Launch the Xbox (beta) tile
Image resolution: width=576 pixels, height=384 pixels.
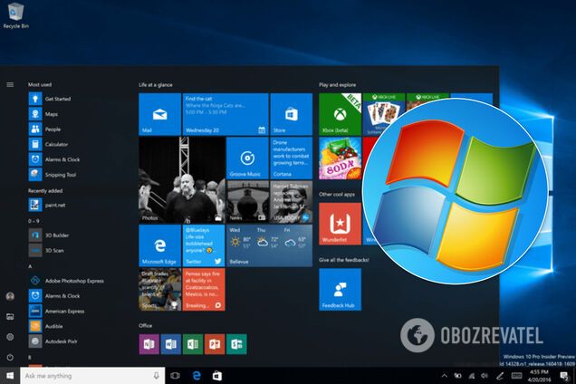point(340,114)
